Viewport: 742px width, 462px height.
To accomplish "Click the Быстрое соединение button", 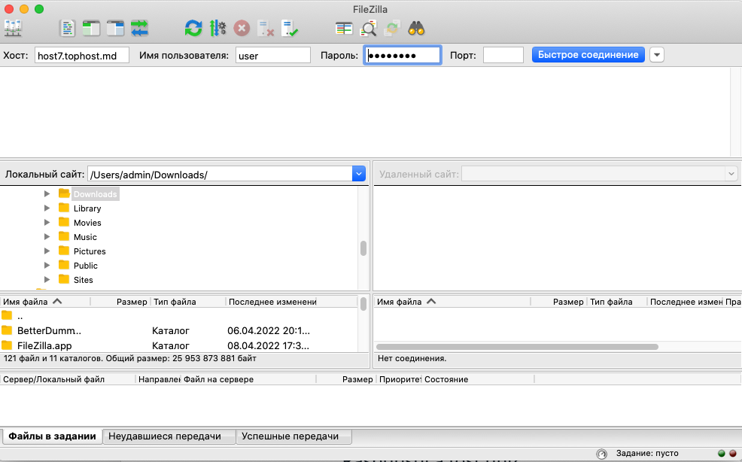I will pos(588,55).
